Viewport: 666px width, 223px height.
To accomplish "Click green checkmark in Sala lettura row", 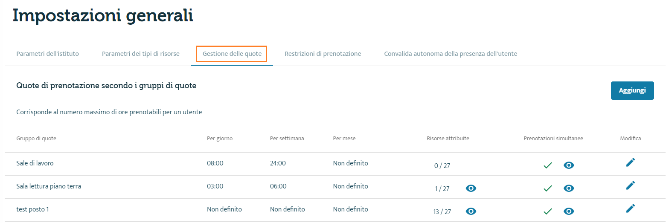I will (x=548, y=188).
